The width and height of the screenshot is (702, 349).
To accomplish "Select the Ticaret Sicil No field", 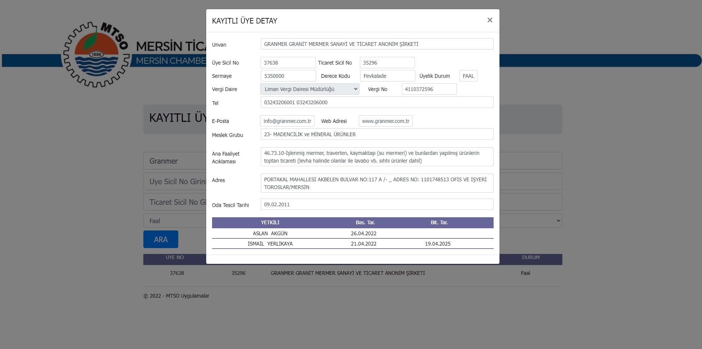I will click(387, 63).
